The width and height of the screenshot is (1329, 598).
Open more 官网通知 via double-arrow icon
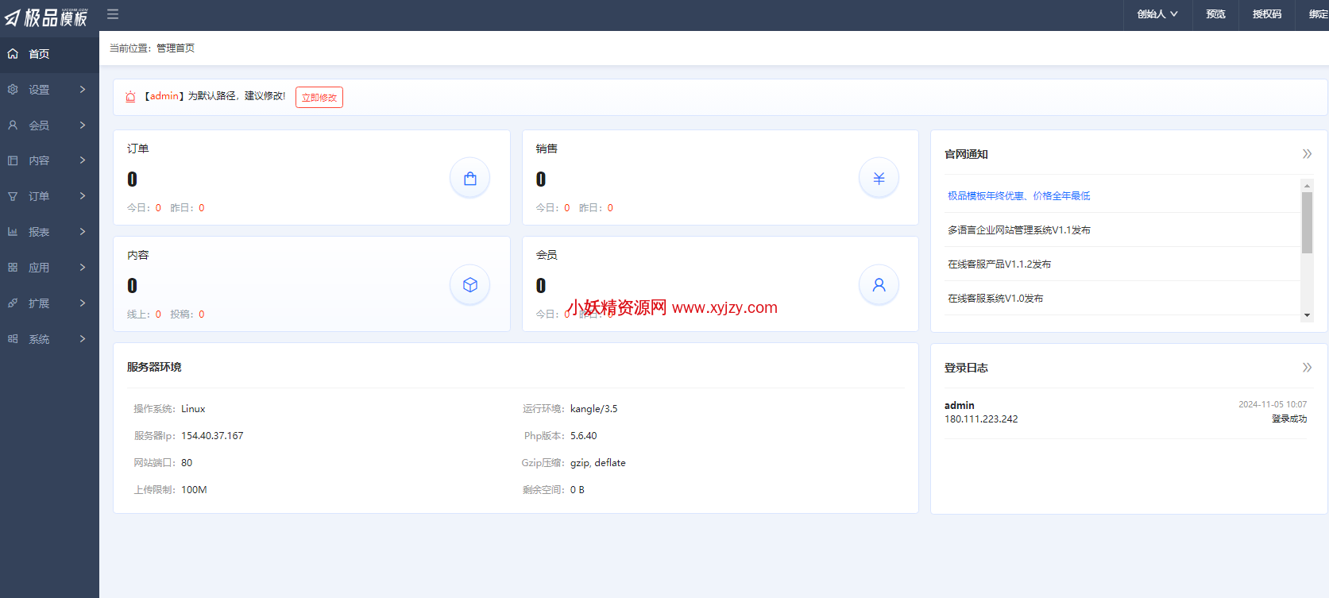pyautogui.click(x=1307, y=154)
